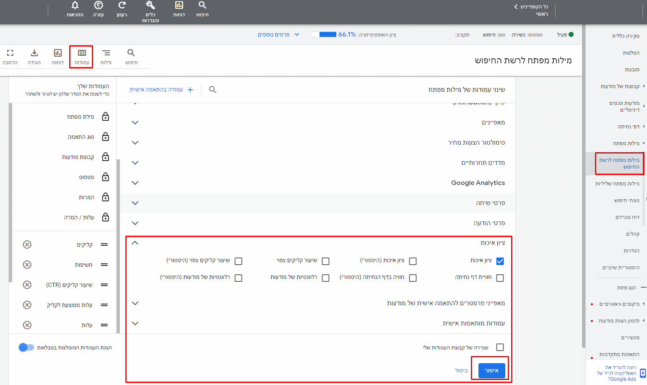Check ציון איכות (היסטורי) checkbox
This screenshot has height=385, width=647.
(x=413, y=261)
